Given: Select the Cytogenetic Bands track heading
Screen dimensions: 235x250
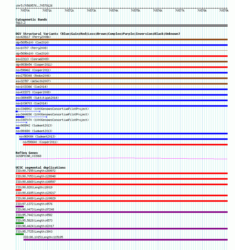Looking at the screenshot, I should click(31, 19).
